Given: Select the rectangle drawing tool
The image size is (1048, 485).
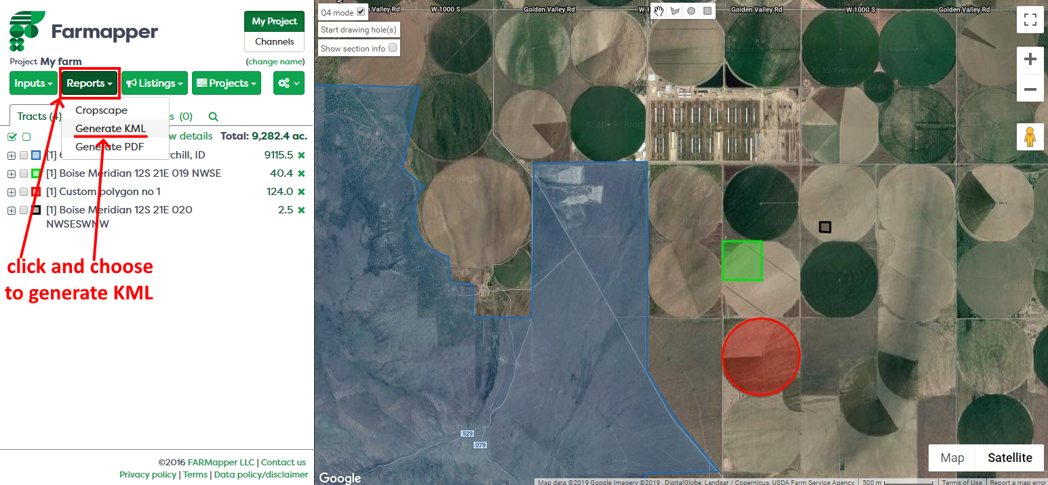Looking at the screenshot, I should click(707, 11).
